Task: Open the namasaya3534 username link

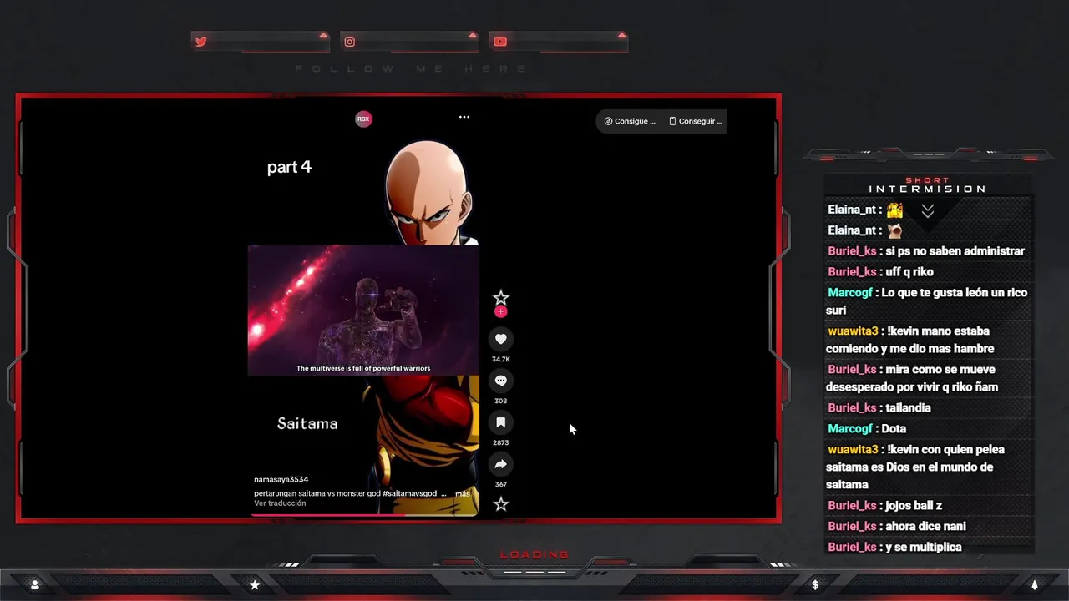Action: click(281, 480)
